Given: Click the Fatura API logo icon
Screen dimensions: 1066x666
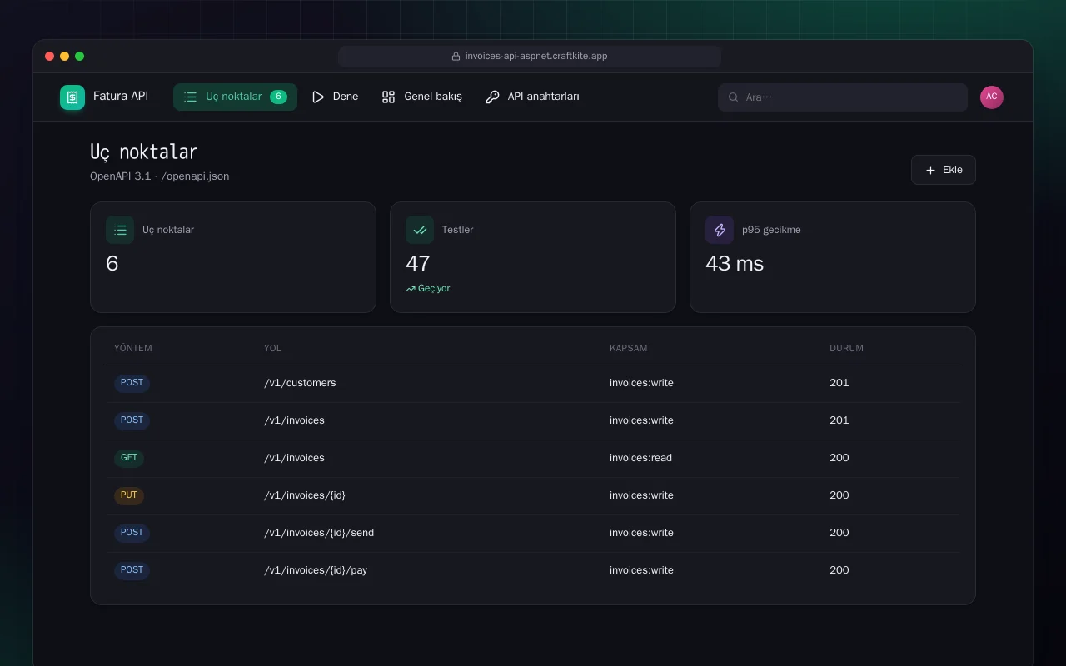Looking at the screenshot, I should (x=72, y=97).
